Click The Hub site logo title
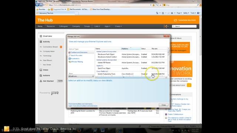This screenshot has width=237, height=133. (45, 20)
